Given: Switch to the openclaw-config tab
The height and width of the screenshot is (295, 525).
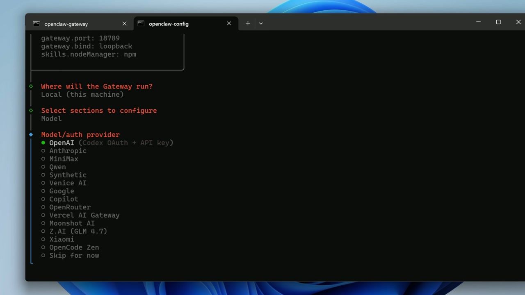Looking at the screenshot, I should pos(169,24).
